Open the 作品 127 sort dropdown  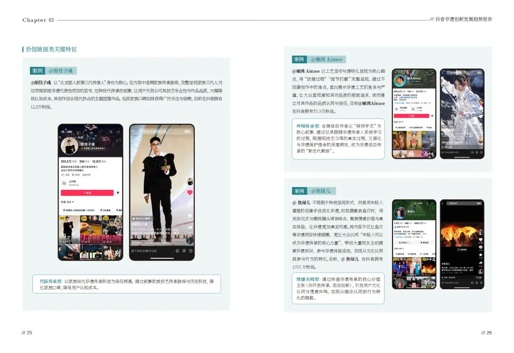[x=398, y=122]
